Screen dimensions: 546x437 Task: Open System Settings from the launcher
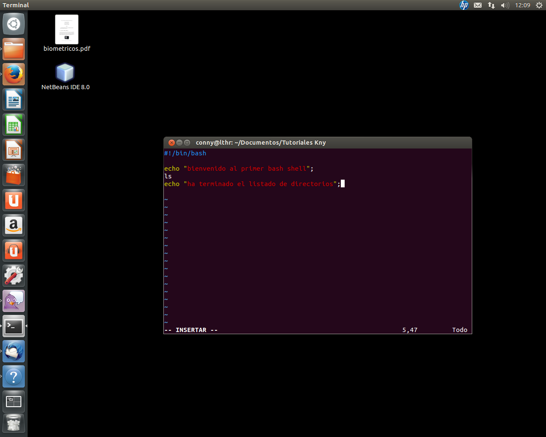(14, 275)
